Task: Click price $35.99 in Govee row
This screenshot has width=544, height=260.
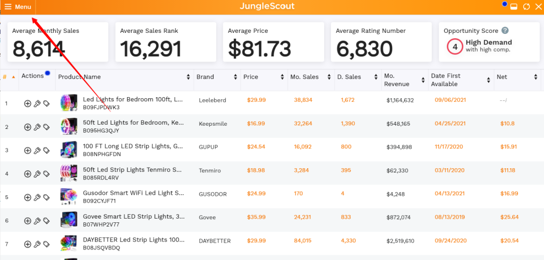Action: [x=257, y=217]
